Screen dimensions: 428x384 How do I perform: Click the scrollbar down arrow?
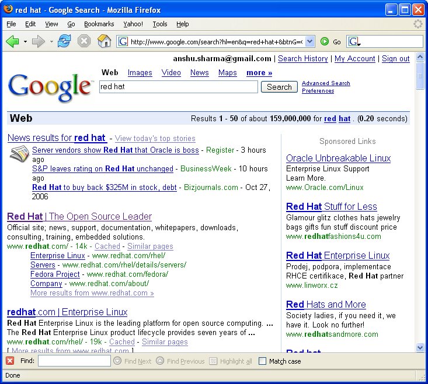tap(420, 347)
